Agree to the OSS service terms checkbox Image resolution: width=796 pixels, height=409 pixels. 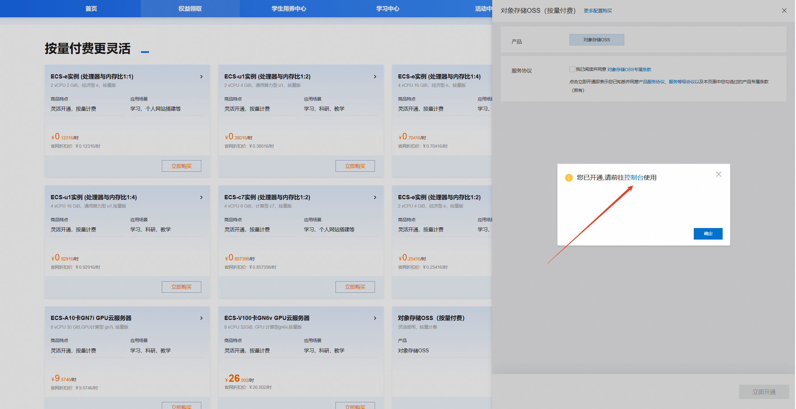pyautogui.click(x=572, y=69)
